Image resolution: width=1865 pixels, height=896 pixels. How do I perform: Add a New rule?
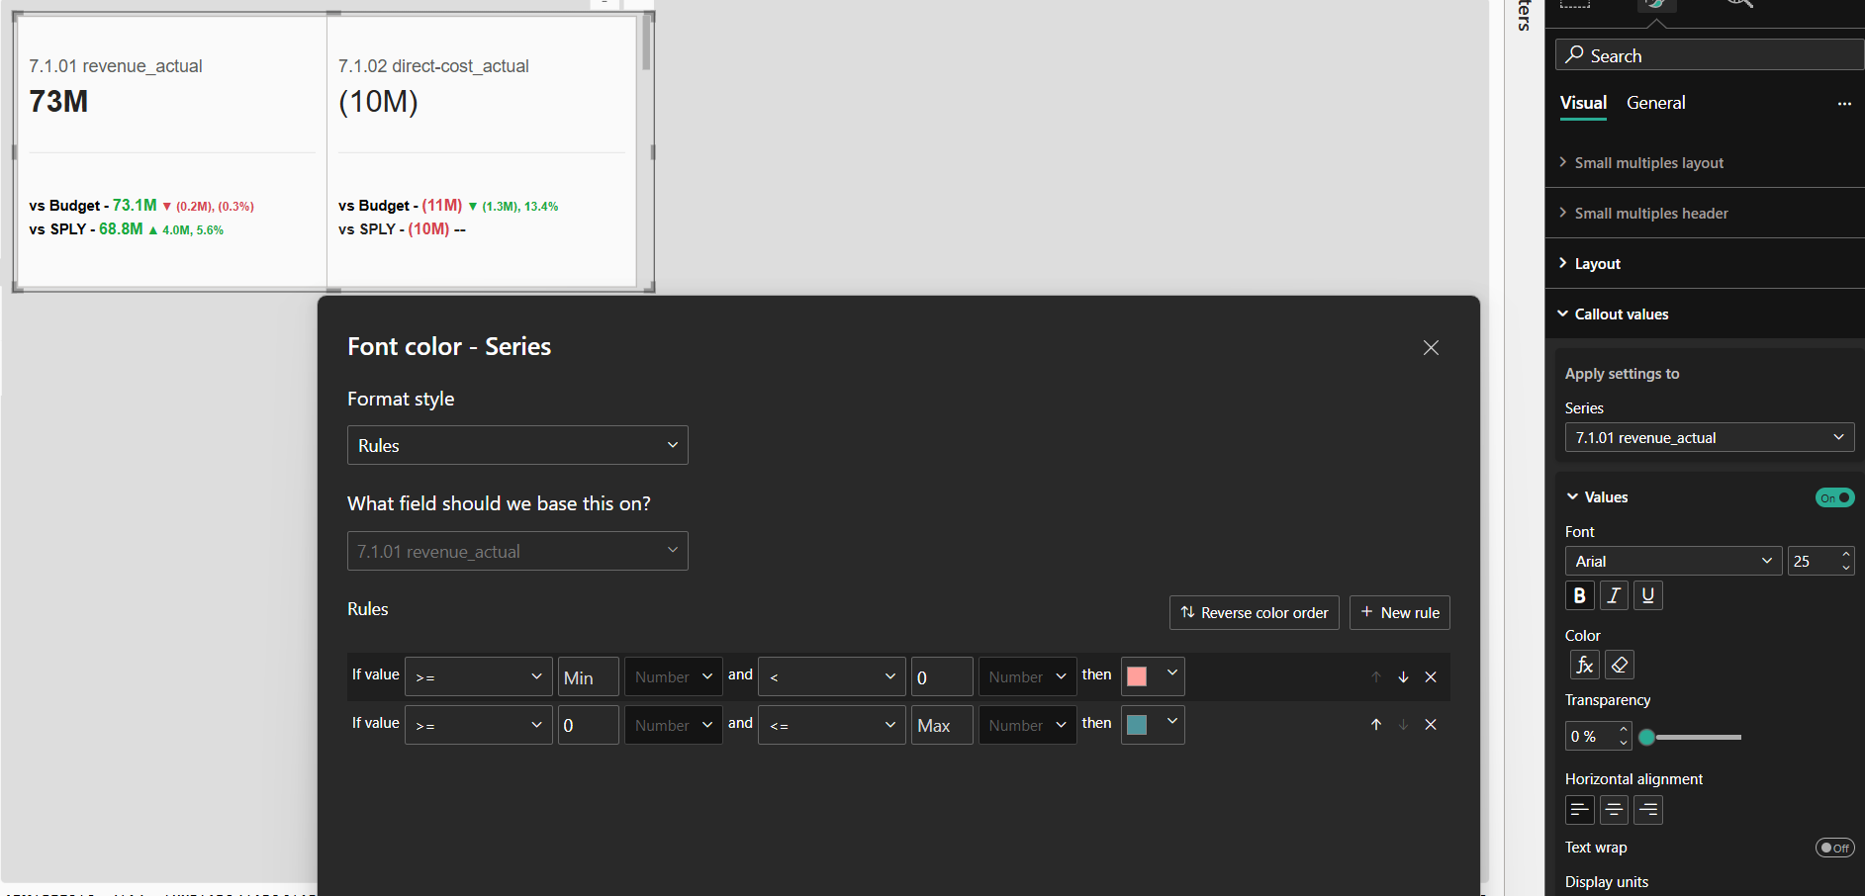1400,613
